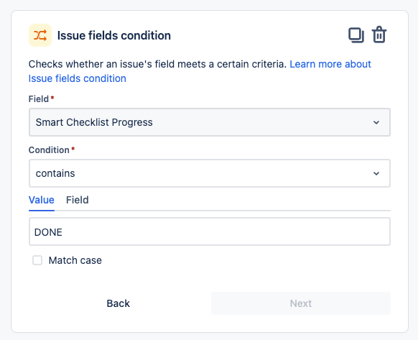Switch to the Field tab

78,200
